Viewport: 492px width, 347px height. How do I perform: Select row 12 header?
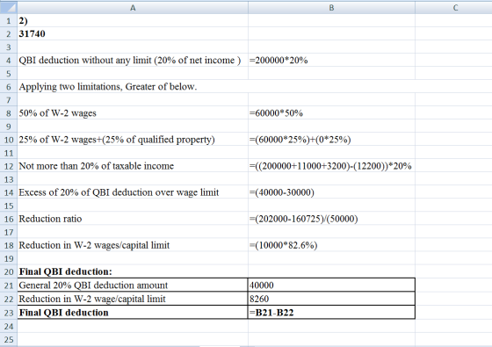pos(9,166)
